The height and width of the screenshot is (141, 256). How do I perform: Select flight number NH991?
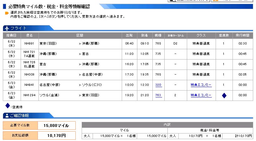pyautogui.click(x=29, y=44)
